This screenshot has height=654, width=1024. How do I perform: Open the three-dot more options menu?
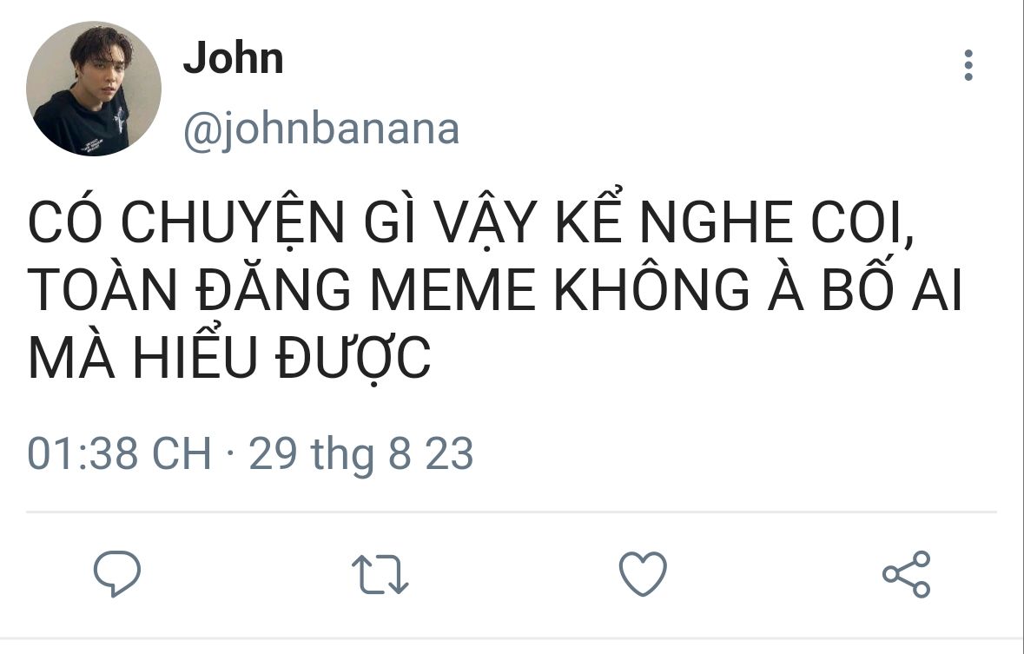[x=968, y=65]
